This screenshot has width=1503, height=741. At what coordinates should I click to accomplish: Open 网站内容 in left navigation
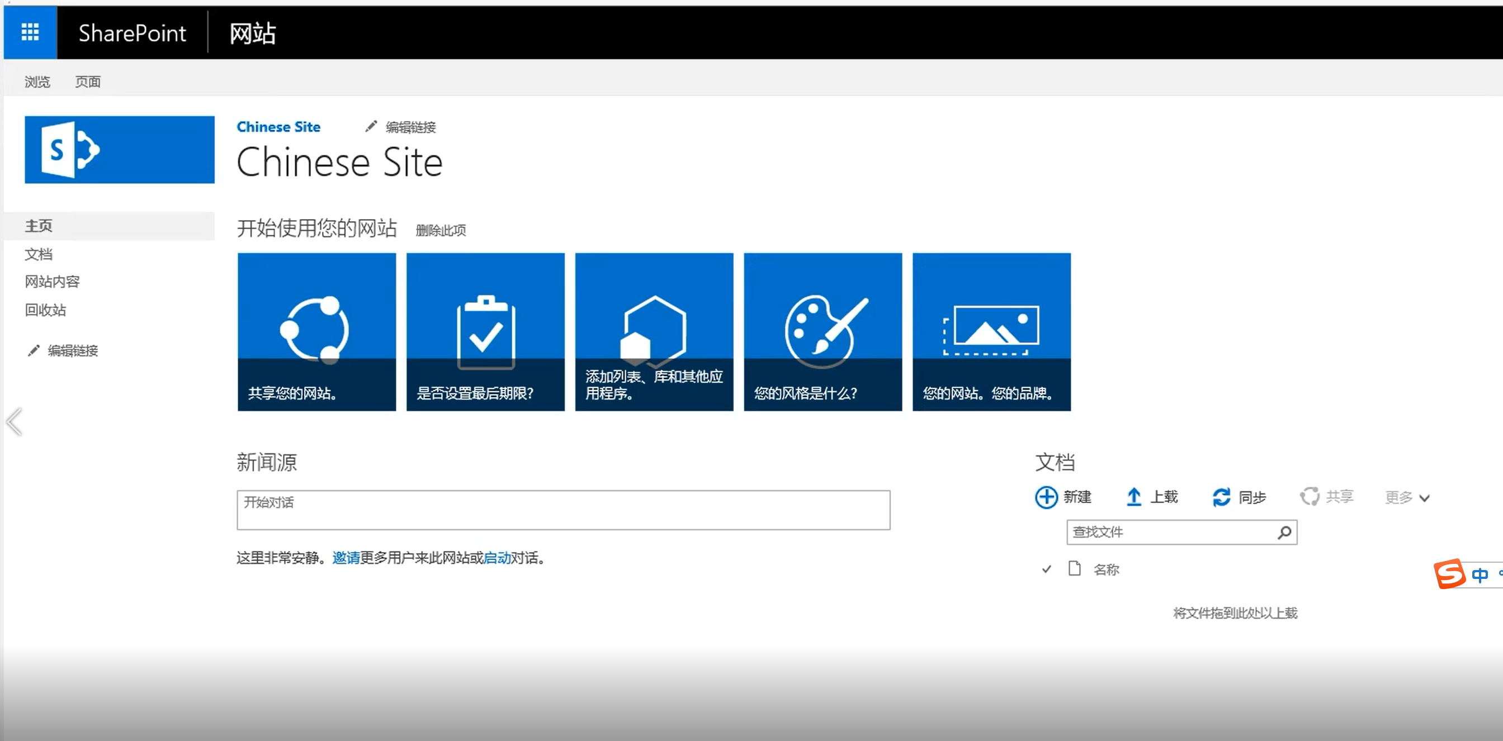[x=52, y=282]
